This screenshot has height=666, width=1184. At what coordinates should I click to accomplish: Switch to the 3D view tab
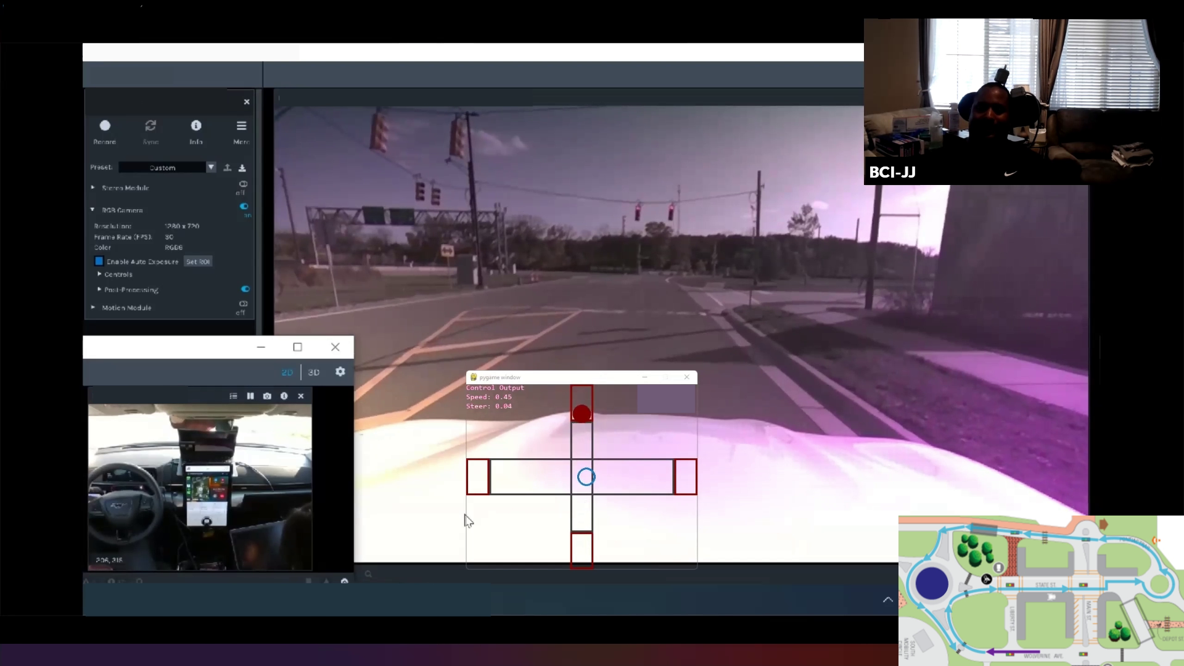click(x=314, y=372)
